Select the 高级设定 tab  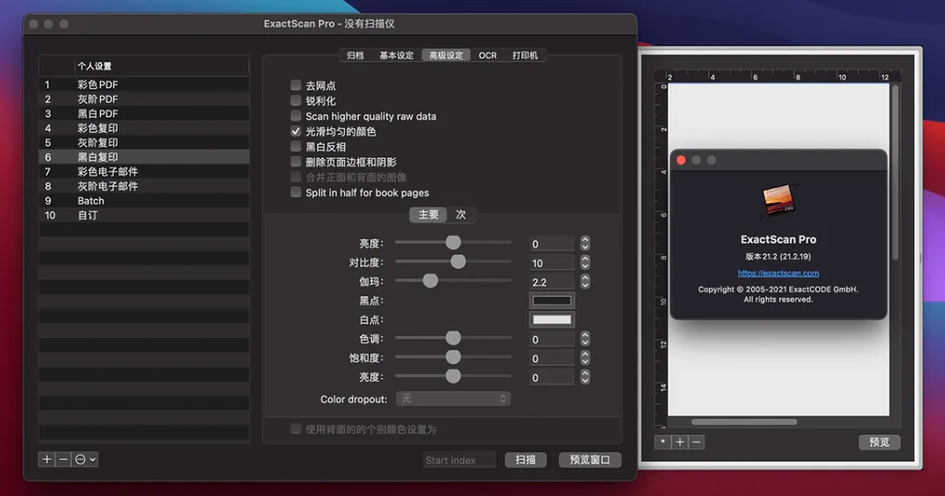pos(446,55)
